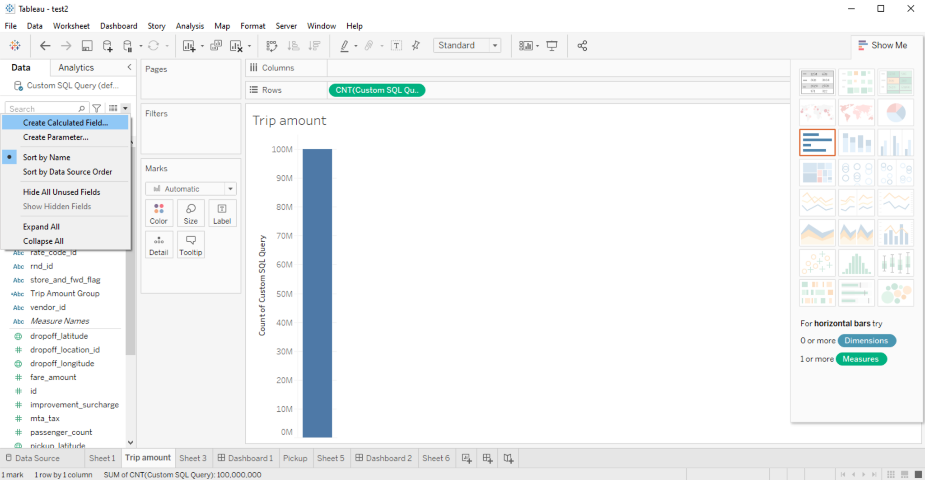This screenshot has height=480, width=925.
Task: Collapse the Data pane with the arrow
Action: coord(129,67)
